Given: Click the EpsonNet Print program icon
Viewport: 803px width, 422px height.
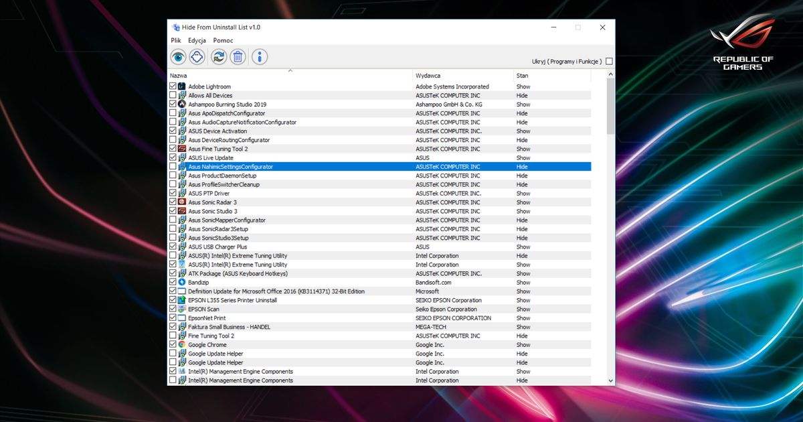Looking at the screenshot, I should 182,318.
